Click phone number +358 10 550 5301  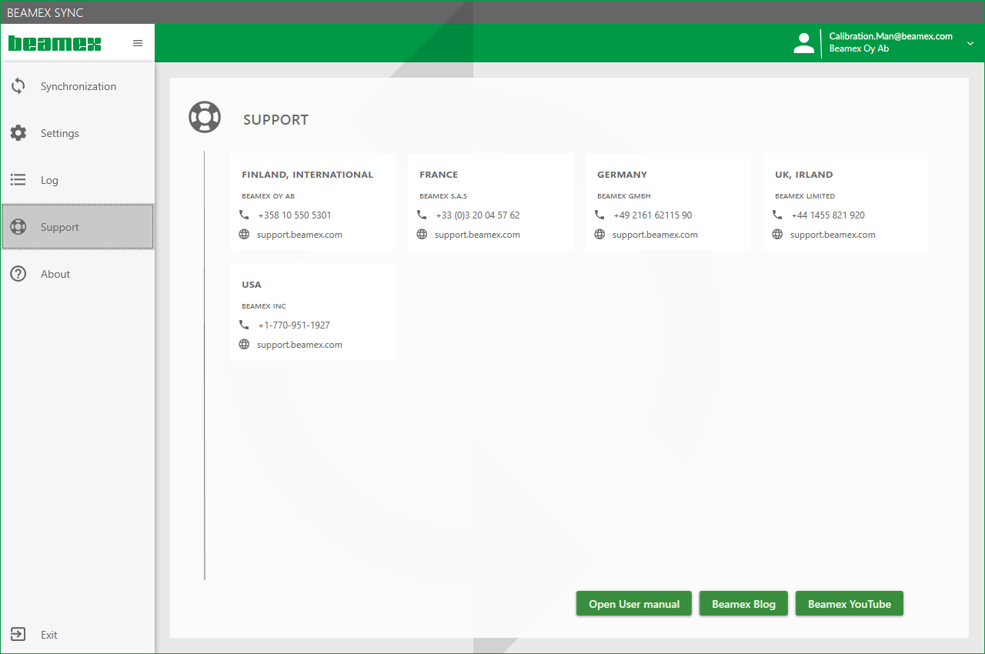295,215
